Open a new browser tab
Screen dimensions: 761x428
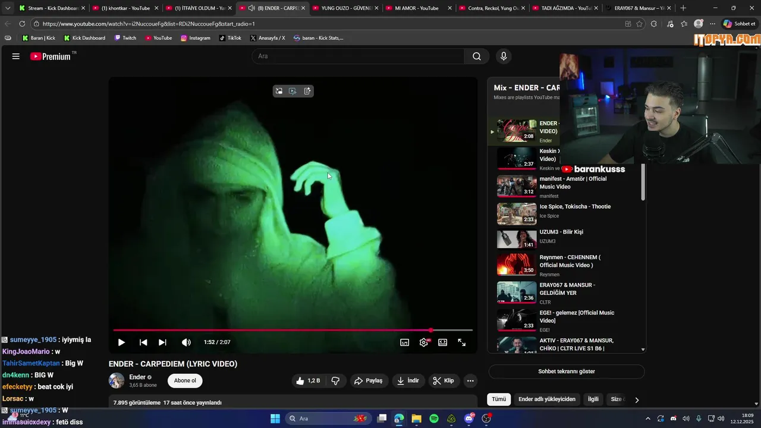point(683,8)
